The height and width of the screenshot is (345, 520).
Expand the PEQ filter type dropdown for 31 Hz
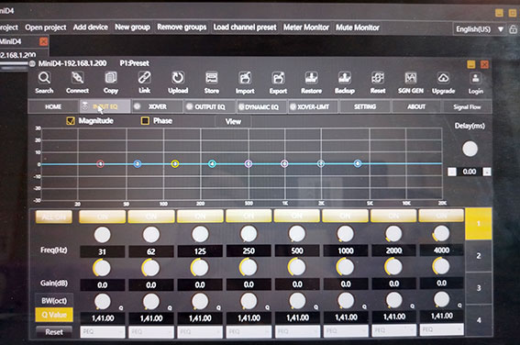[103, 332]
